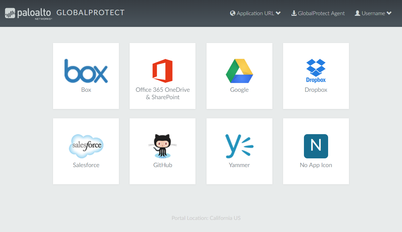The height and width of the screenshot is (232, 402).
Task: Click the blue N placeholder app icon
Action: 316,146
